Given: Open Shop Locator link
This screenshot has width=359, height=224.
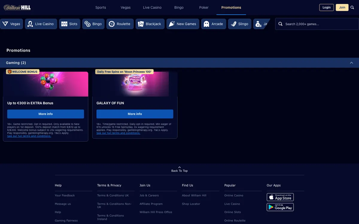Looking at the screenshot, I should click(191, 204).
